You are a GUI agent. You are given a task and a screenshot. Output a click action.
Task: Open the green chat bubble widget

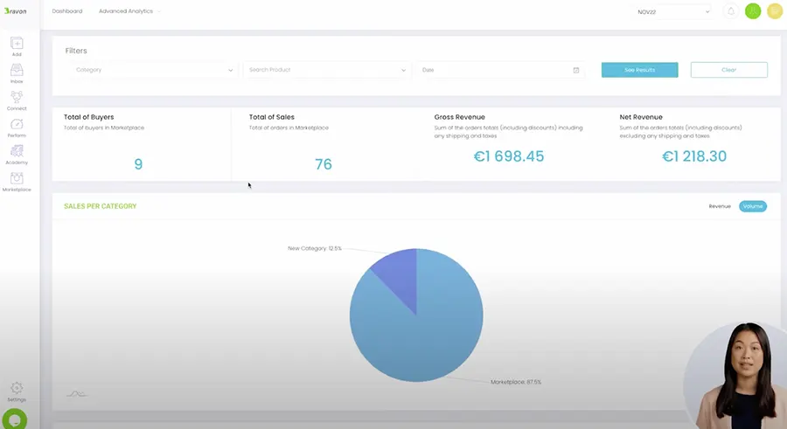click(15, 419)
